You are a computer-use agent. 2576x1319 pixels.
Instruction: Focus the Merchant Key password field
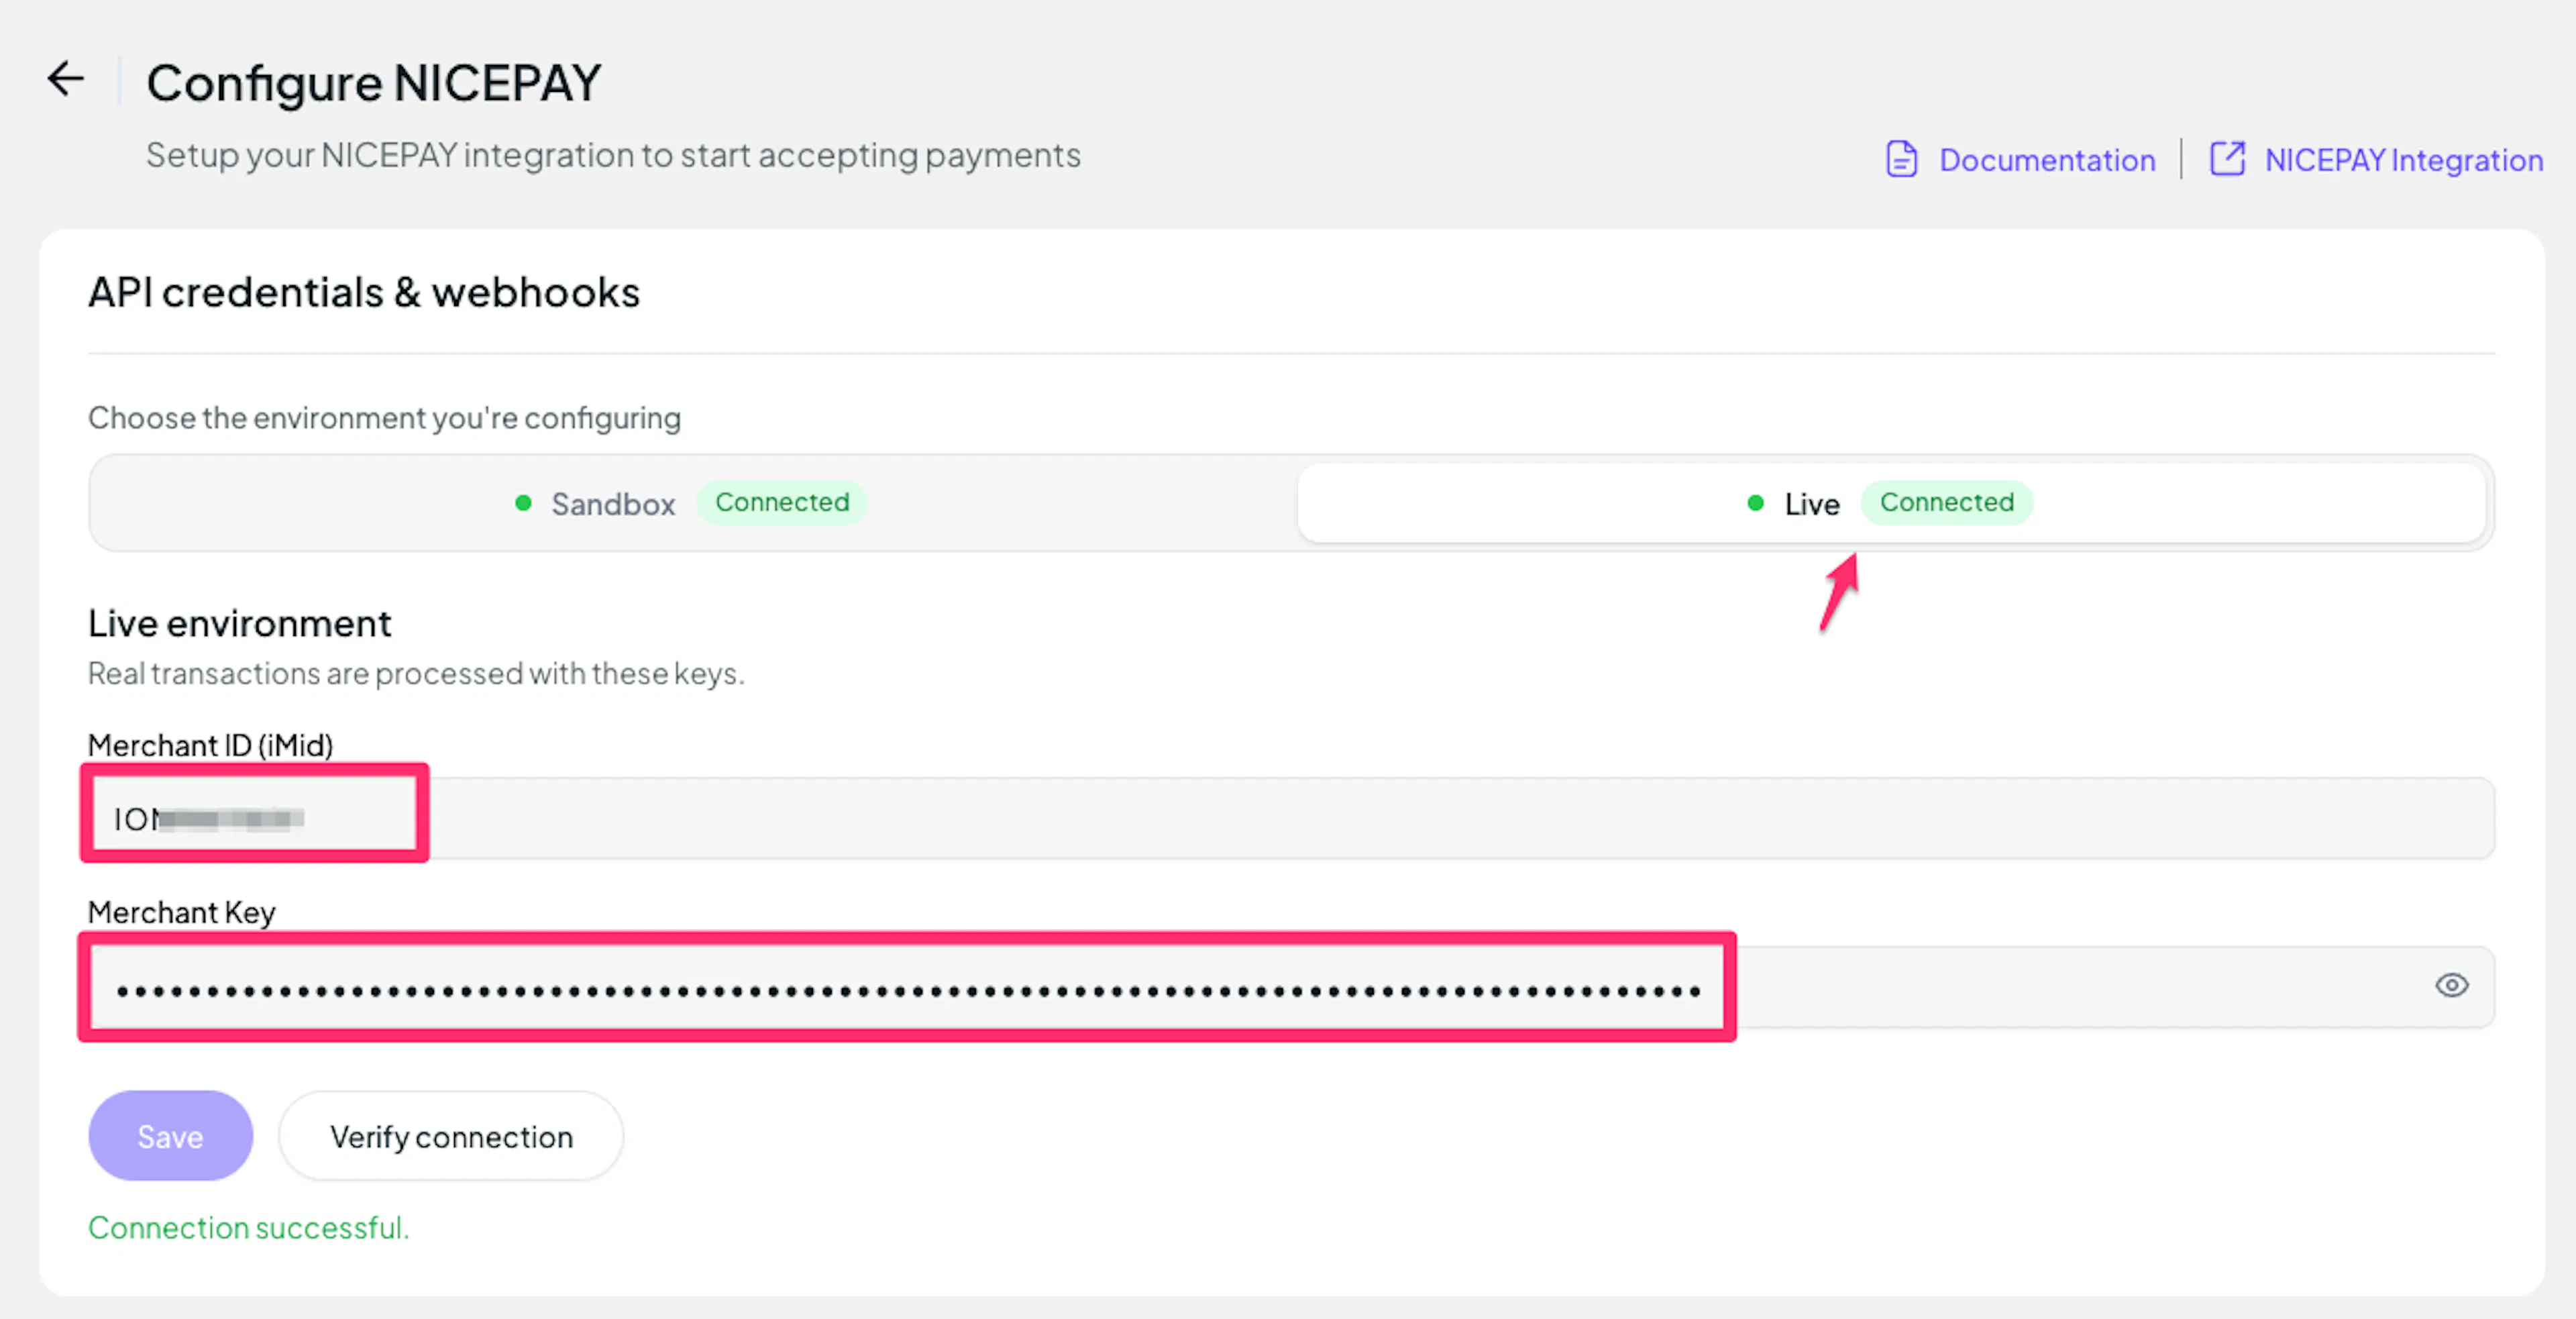pyautogui.click(x=1292, y=987)
